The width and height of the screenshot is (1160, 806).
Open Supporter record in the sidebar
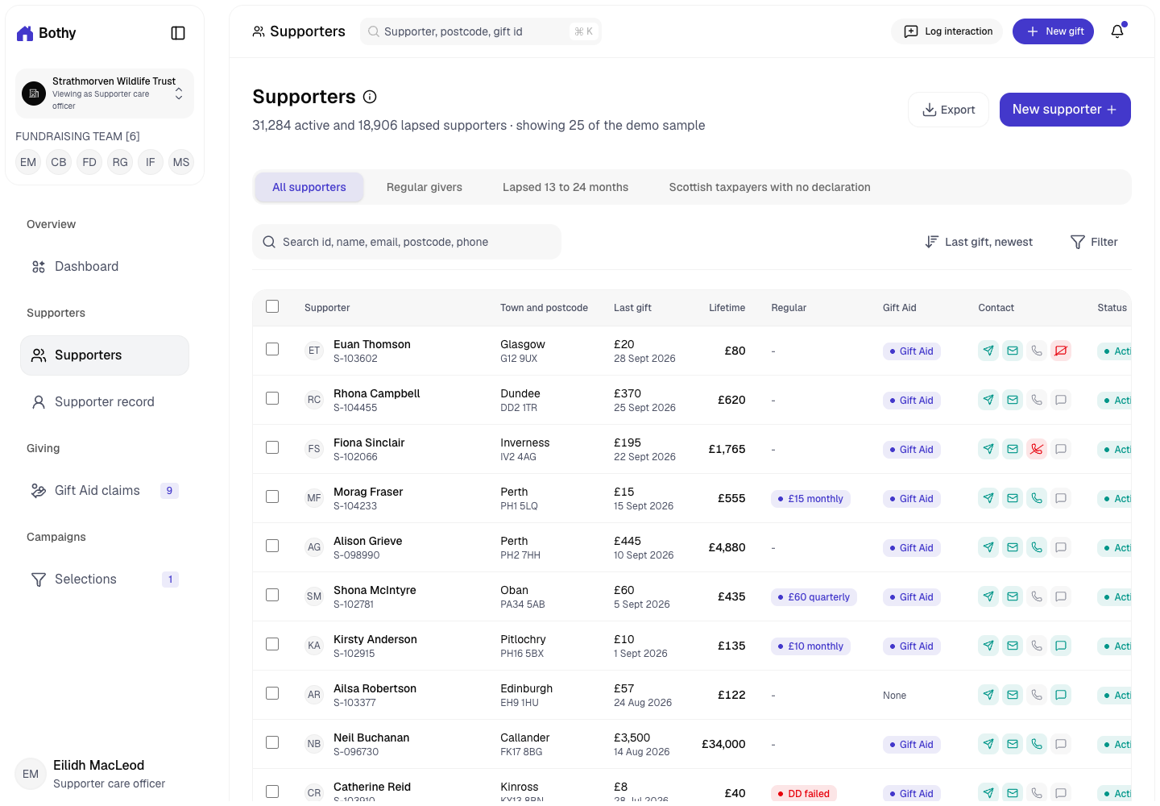tap(105, 402)
